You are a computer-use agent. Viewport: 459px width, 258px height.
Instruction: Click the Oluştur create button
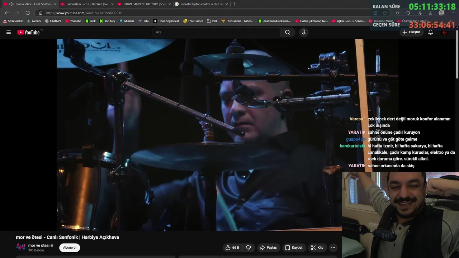[411, 32]
